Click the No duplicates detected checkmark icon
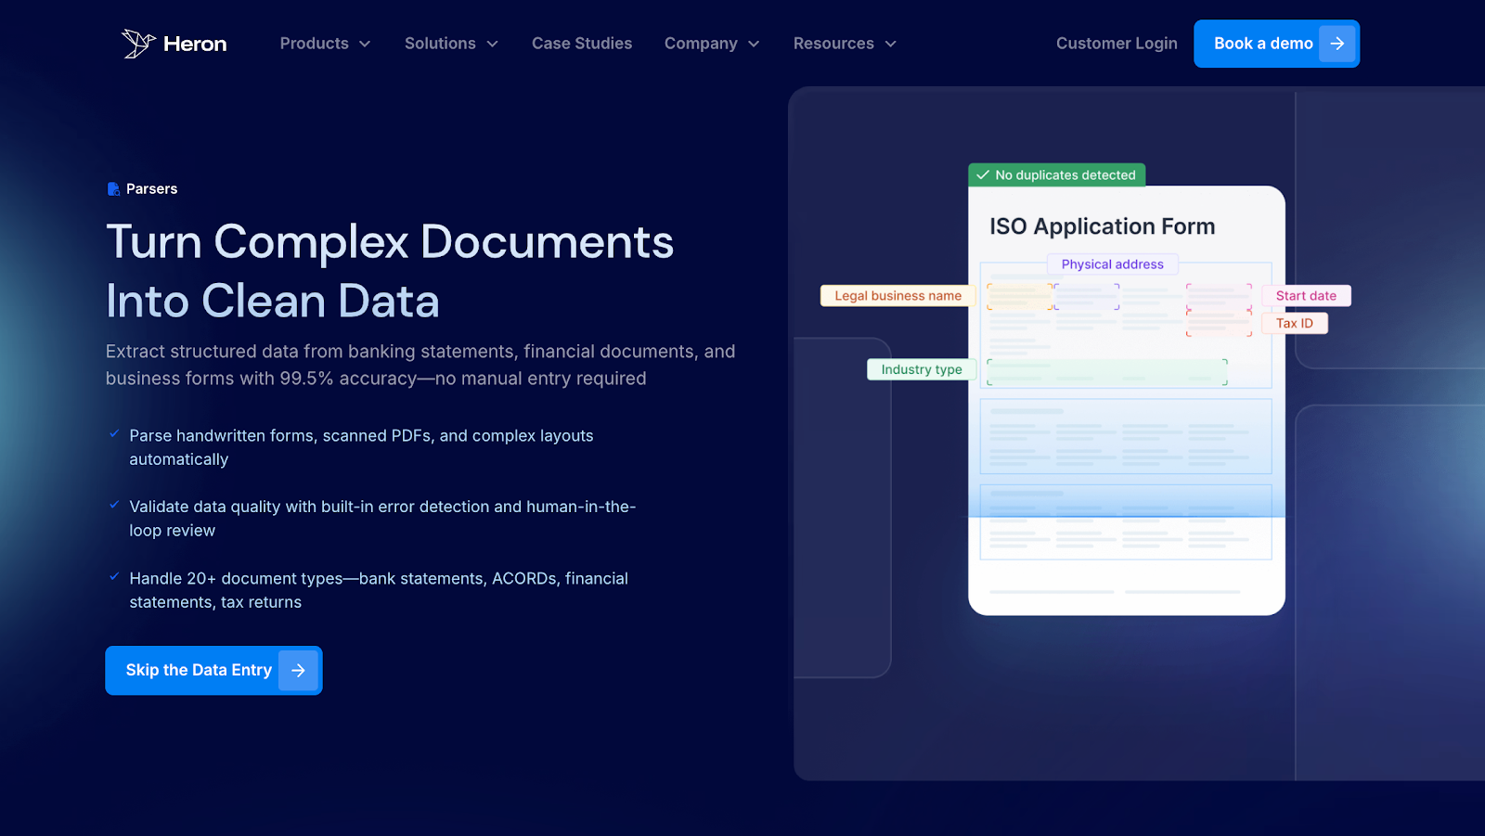This screenshot has width=1485, height=836. tap(983, 174)
